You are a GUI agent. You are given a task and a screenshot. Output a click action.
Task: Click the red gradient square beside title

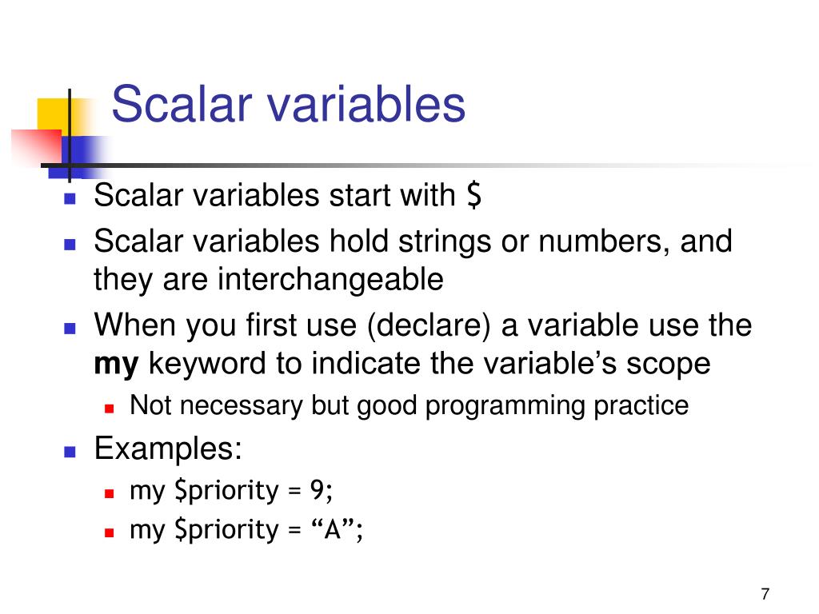37,147
